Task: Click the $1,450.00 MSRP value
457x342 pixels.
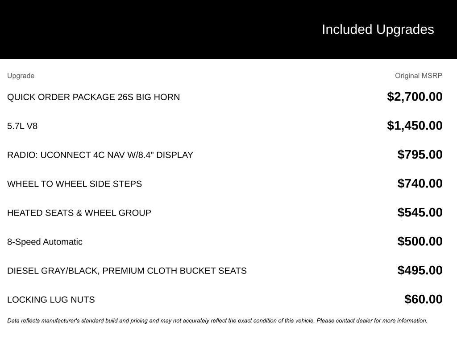Action: [x=415, y=126]
